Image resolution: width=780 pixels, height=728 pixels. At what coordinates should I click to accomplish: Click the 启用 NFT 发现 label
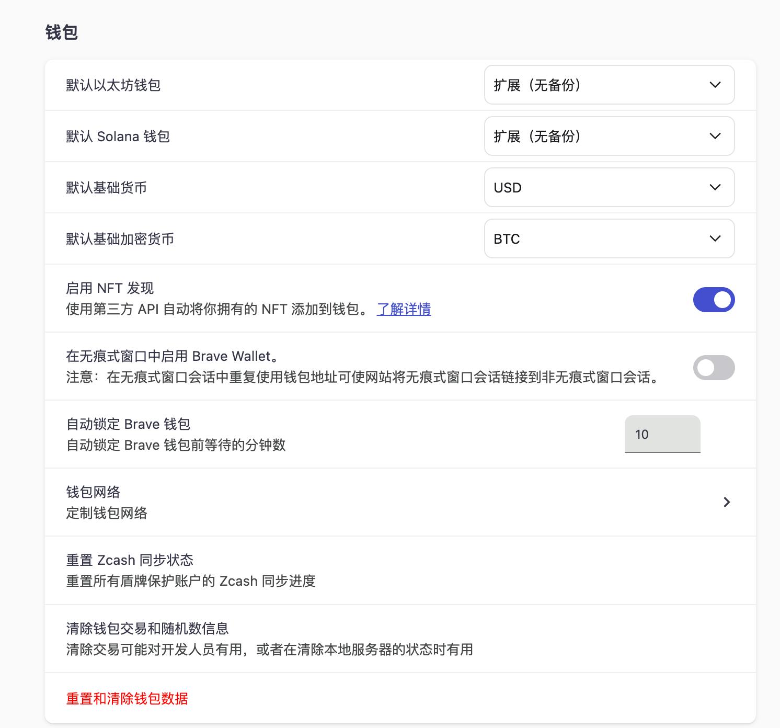110,288
